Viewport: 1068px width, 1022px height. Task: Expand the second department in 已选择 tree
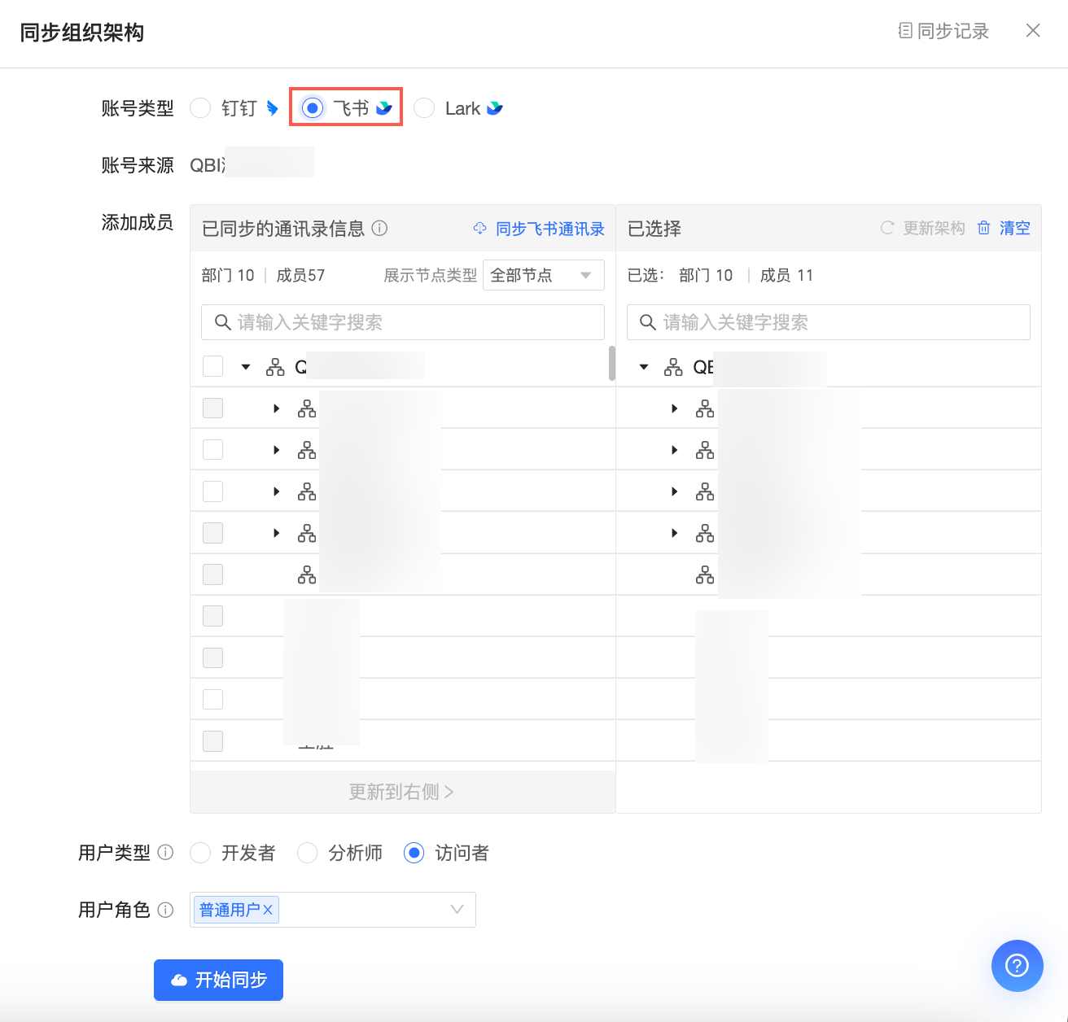(x=675, y=450)
